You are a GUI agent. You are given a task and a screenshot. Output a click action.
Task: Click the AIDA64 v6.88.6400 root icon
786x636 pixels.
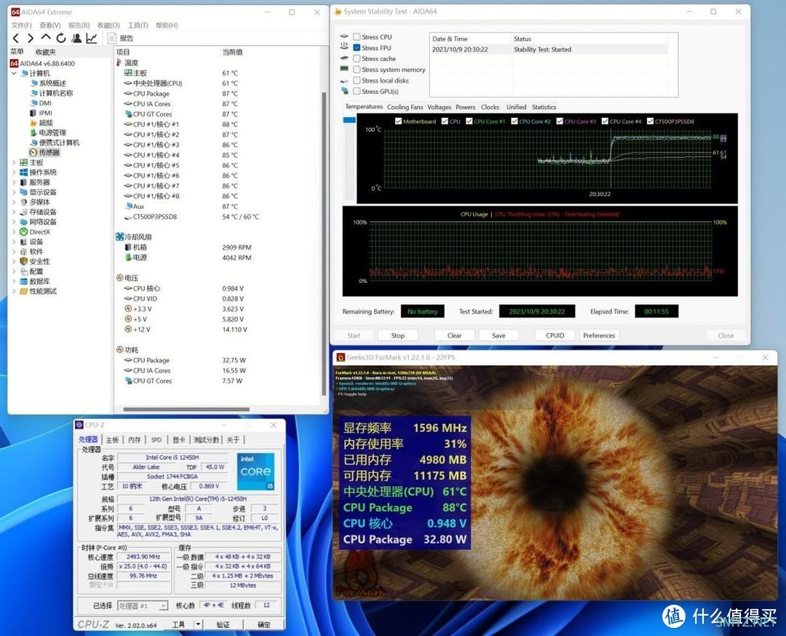[14, 63]
